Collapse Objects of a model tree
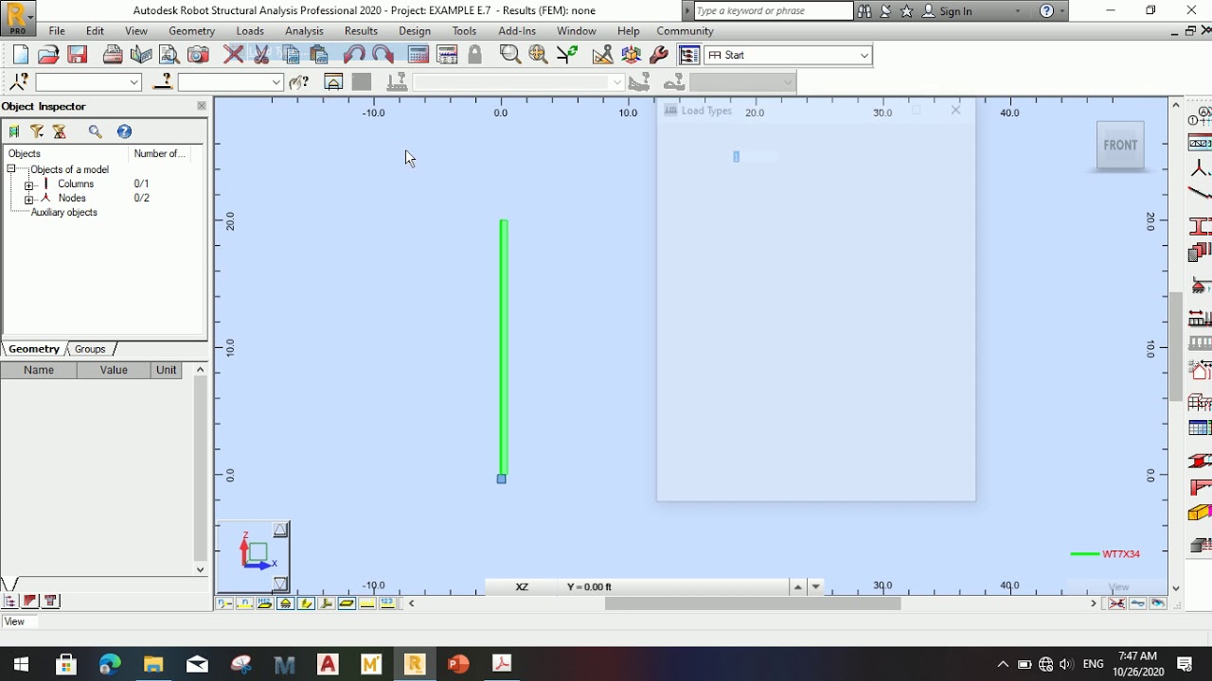 (11, 169)
